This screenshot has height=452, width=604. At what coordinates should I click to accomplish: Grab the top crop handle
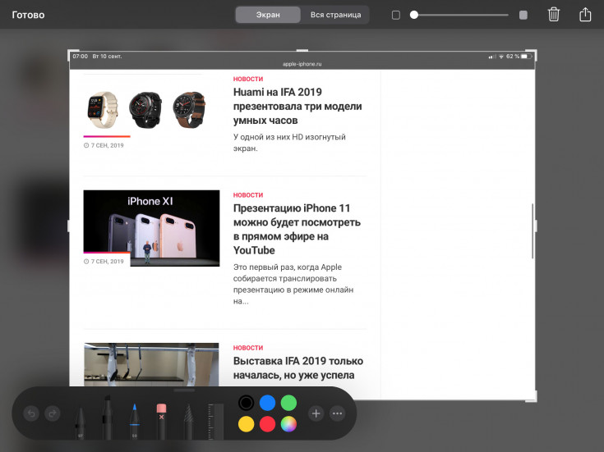tap(302, 50)
